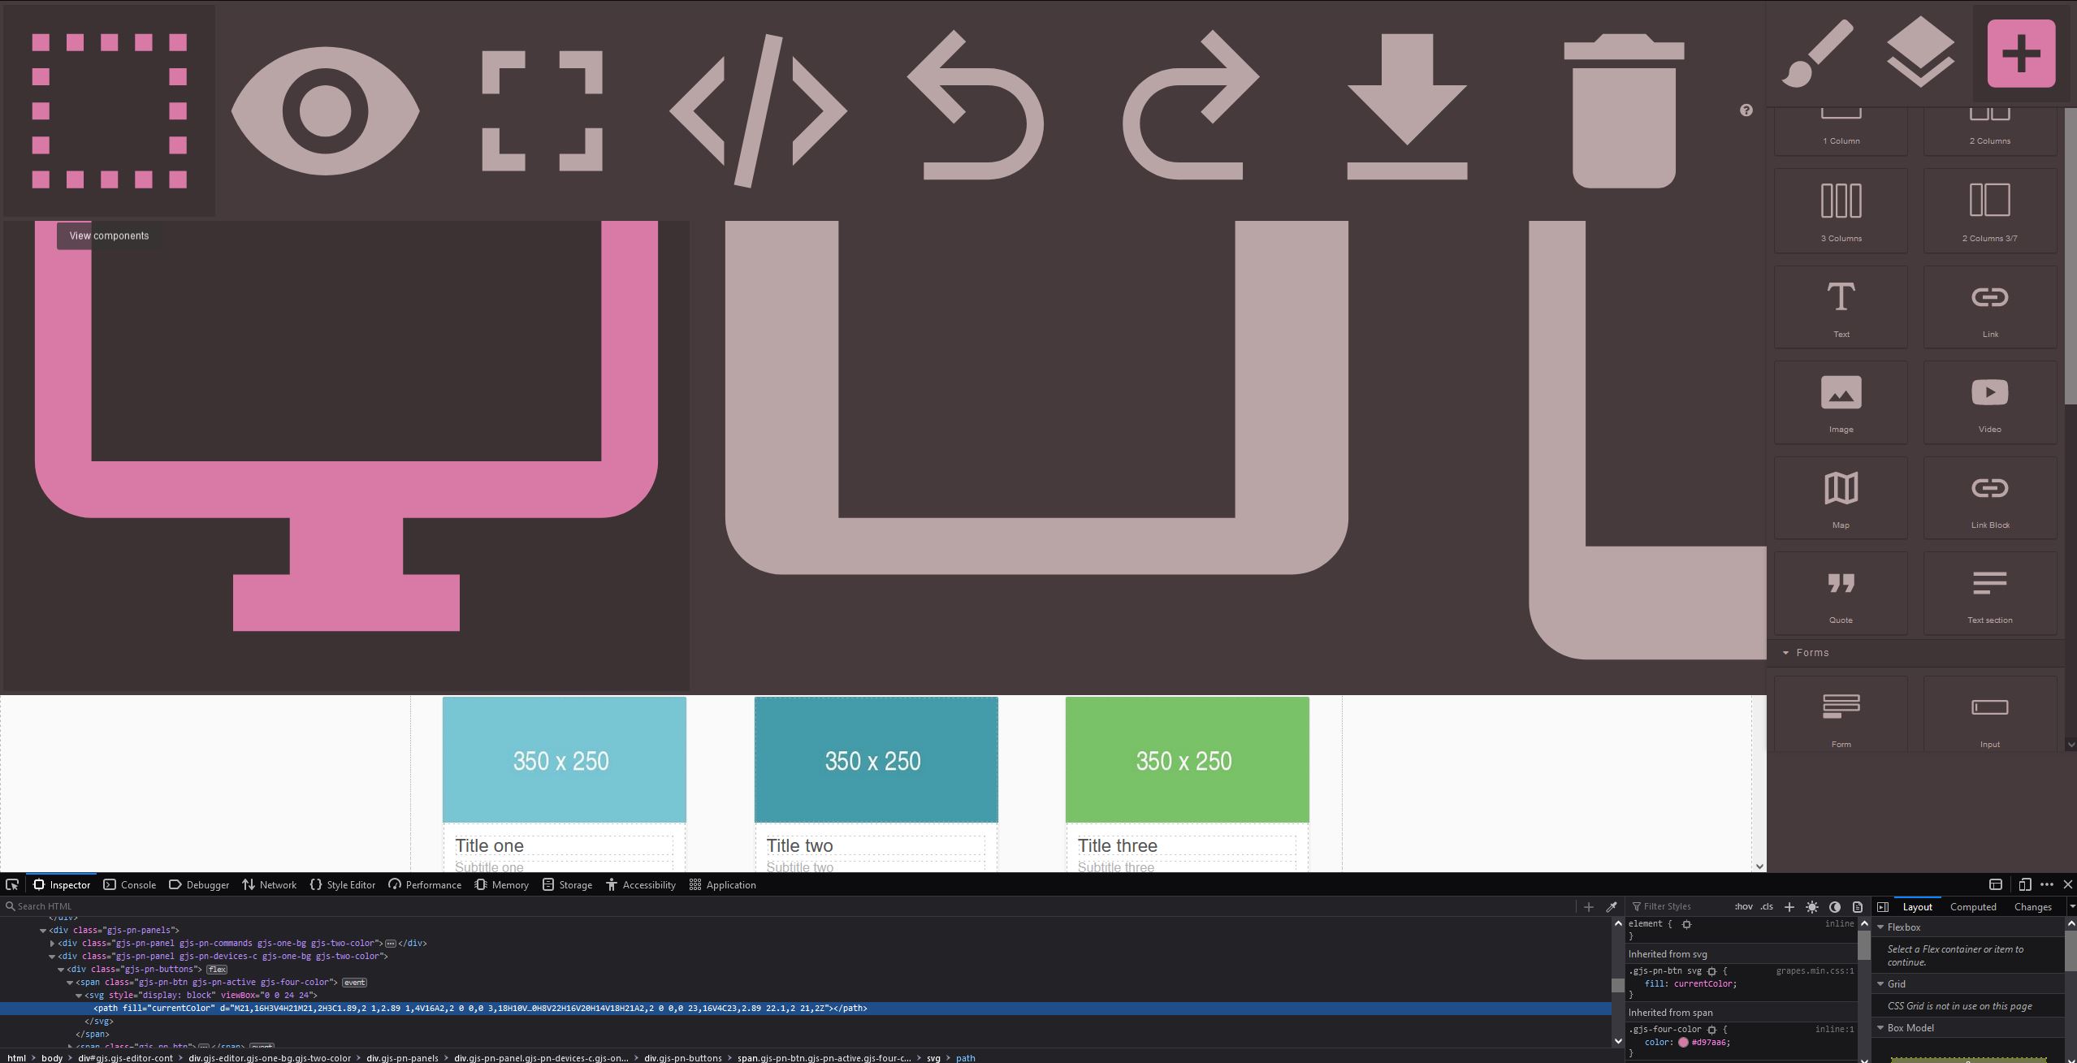This screenshot has height=1063, width=2077.
Task: Open the code view editor
Action: click(x=756, y=110)
